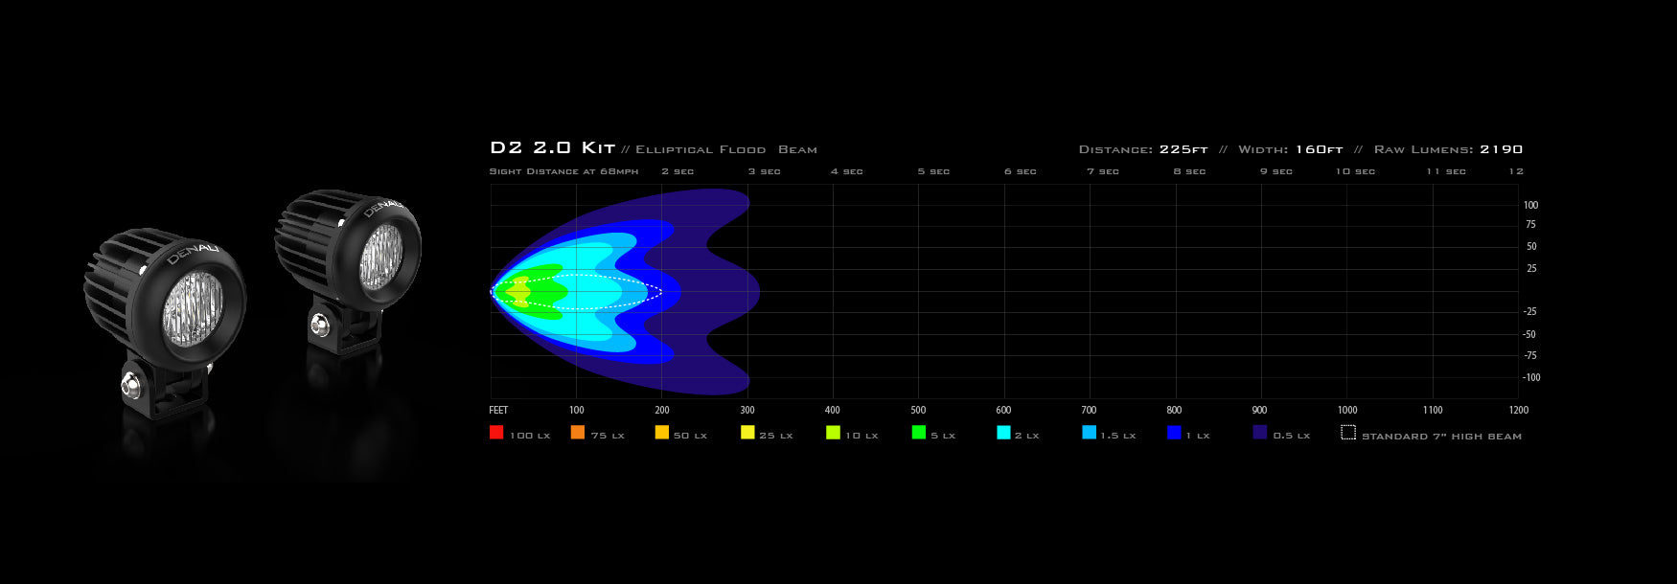Click the Distance 225ft specification text

click(x=1142, y=149)
